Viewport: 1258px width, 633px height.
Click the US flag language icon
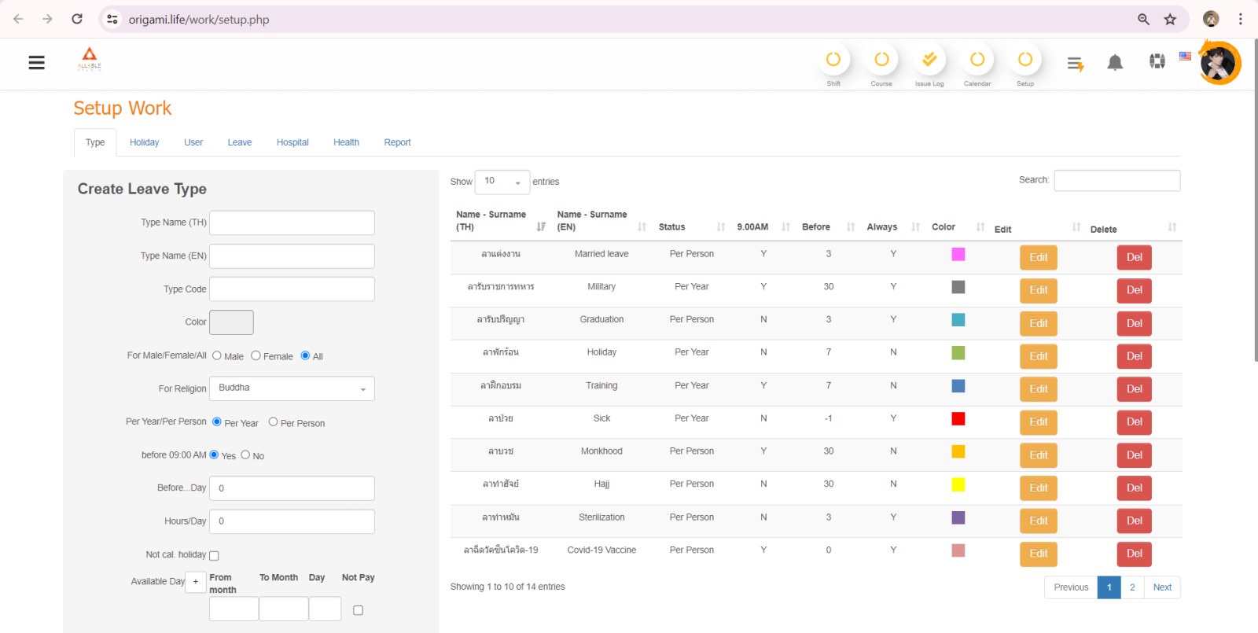(x=1185, y=57)
